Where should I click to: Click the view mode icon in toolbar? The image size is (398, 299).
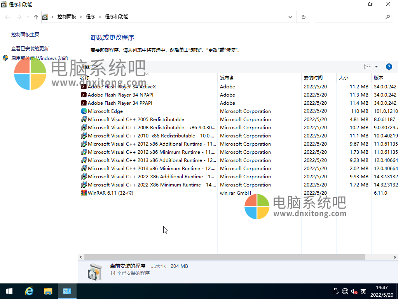[x=367, y=67]
